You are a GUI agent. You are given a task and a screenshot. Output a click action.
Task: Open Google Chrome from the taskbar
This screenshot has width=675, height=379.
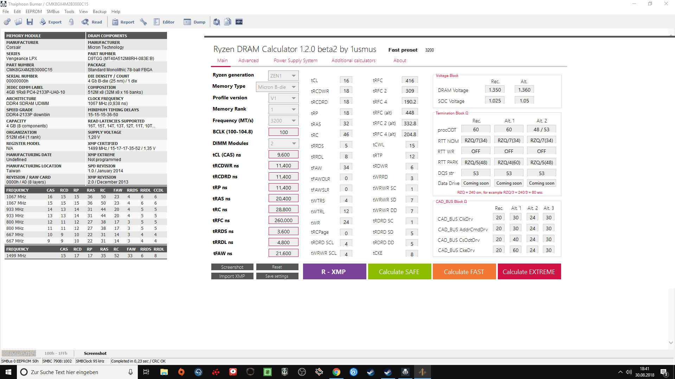click(336, 372)
